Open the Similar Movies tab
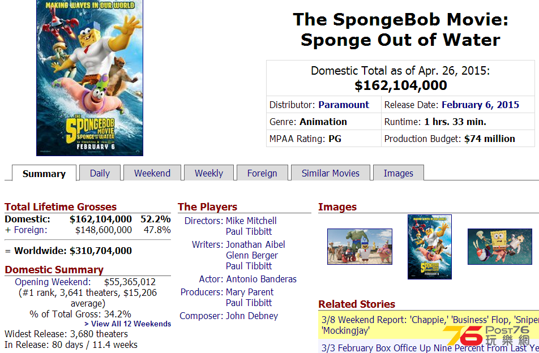 coord(330,173)
